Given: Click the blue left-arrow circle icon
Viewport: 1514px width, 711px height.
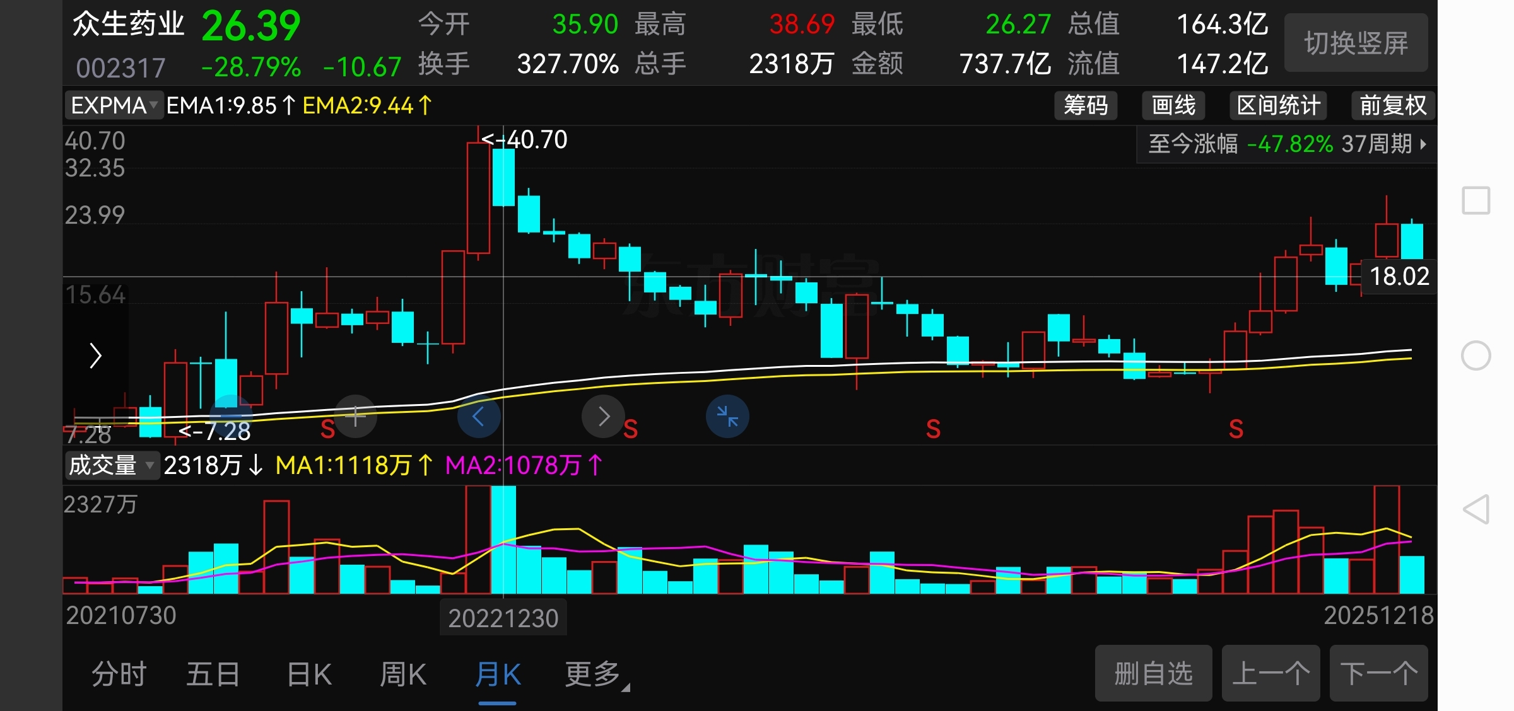Looking at the screenshot, I should coord(478,416).
